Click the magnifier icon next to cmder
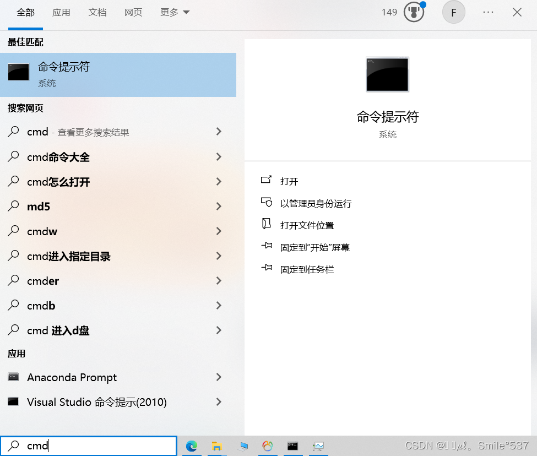Viewport: 537px width, 456px height. (13, 280)
